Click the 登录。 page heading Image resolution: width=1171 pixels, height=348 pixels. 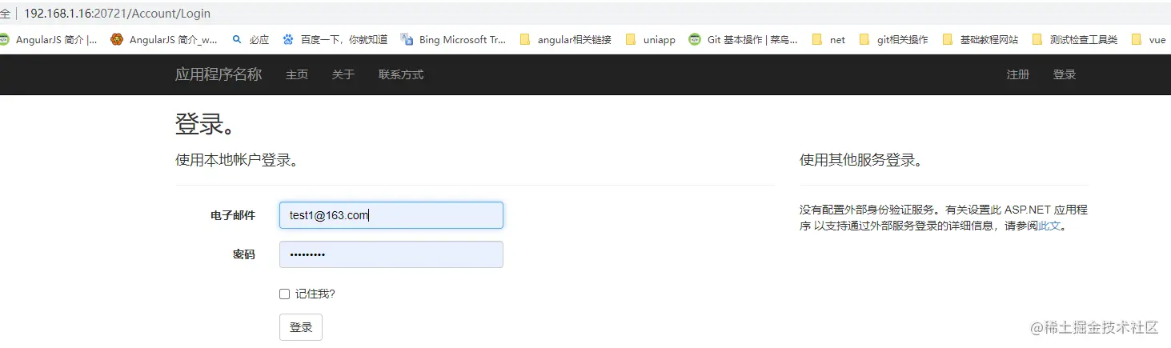click(206, 125)
